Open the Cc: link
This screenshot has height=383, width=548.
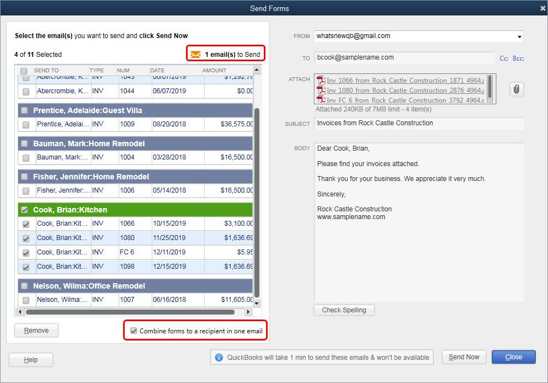[x=503, y=58]
